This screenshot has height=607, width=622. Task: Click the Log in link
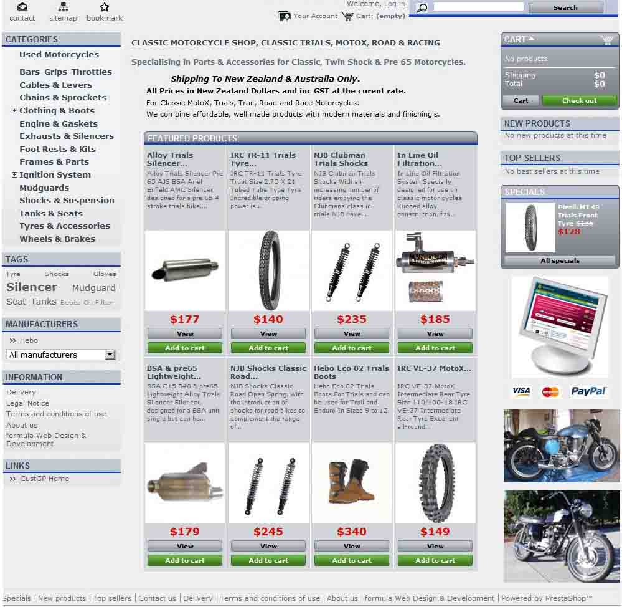coord(394,4)
